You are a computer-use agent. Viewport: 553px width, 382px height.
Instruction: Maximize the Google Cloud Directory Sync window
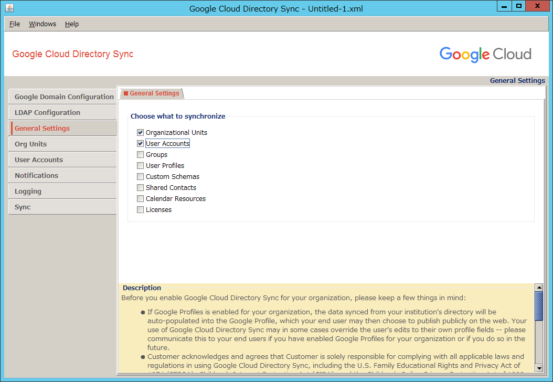click(518, 6)
